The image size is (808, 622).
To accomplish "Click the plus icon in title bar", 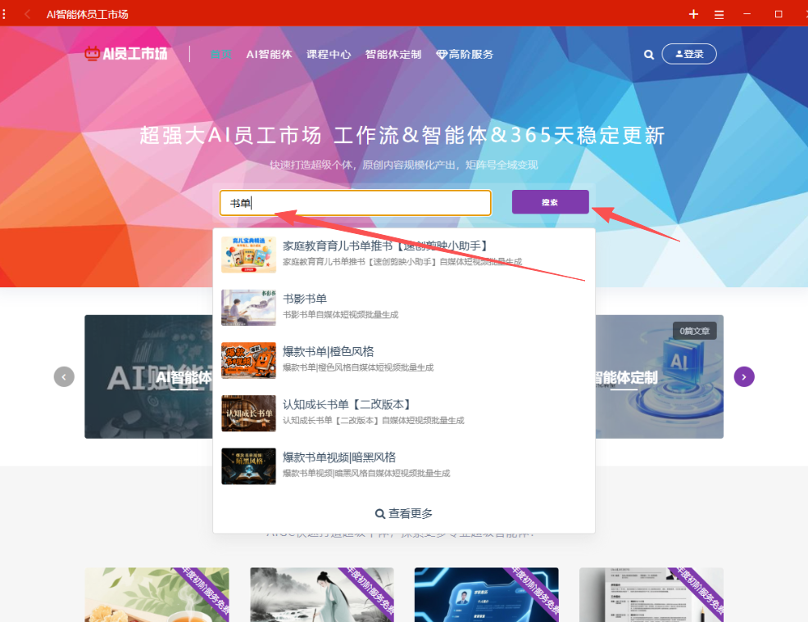I will tap(693, 14).
